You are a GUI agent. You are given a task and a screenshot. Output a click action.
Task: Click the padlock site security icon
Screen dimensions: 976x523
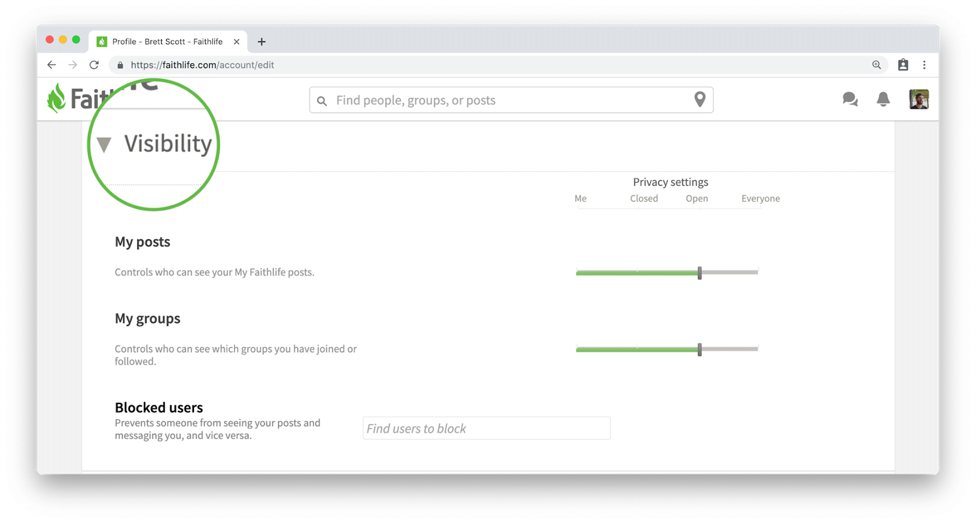[x=120, y=65]
